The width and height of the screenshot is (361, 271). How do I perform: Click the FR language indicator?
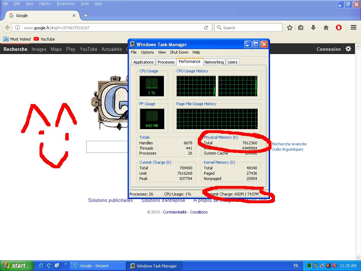pos(296,266)
